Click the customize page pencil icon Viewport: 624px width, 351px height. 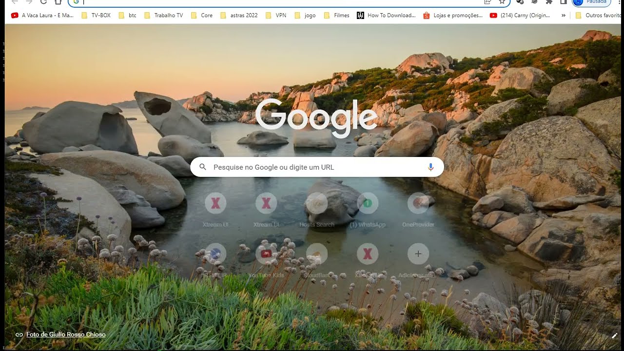pos(615,335)
